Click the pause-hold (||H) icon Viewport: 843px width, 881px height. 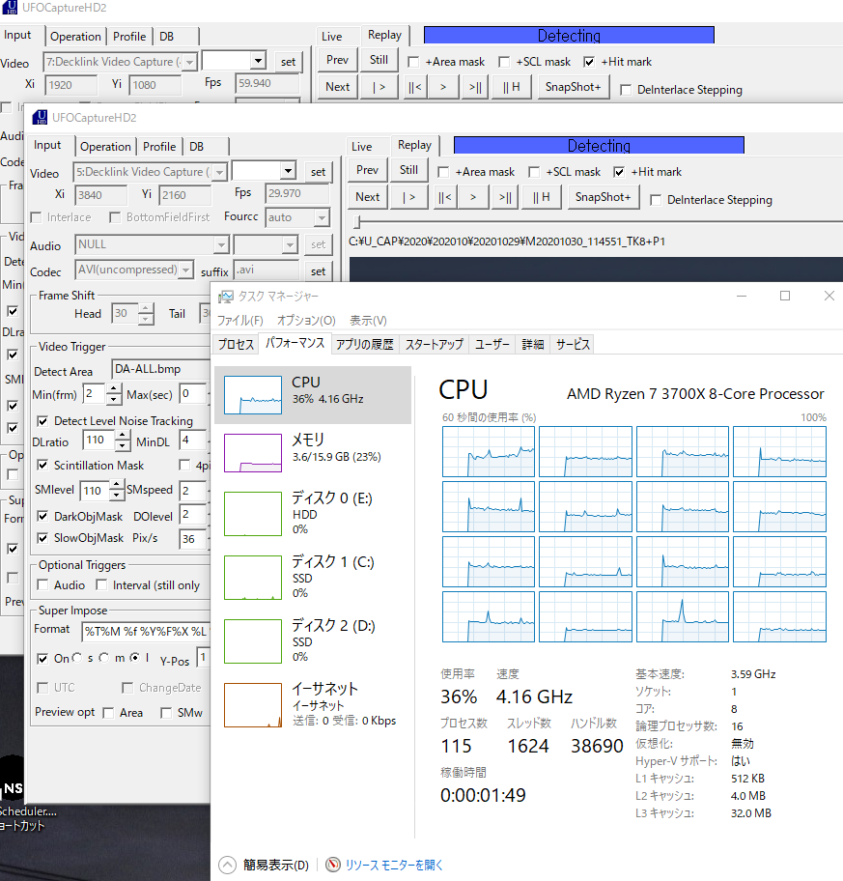(x=541, y=197)
